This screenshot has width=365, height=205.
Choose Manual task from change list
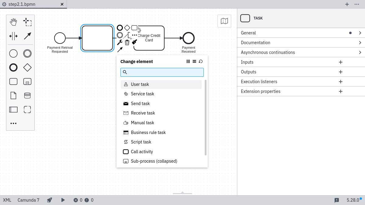click(161, 123)
